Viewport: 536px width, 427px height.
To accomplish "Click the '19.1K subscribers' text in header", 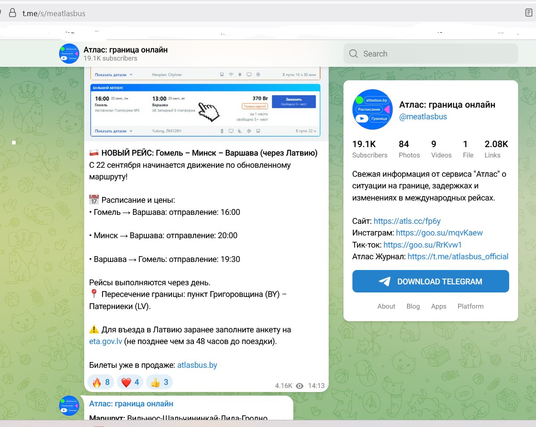I will coord(111,58).
